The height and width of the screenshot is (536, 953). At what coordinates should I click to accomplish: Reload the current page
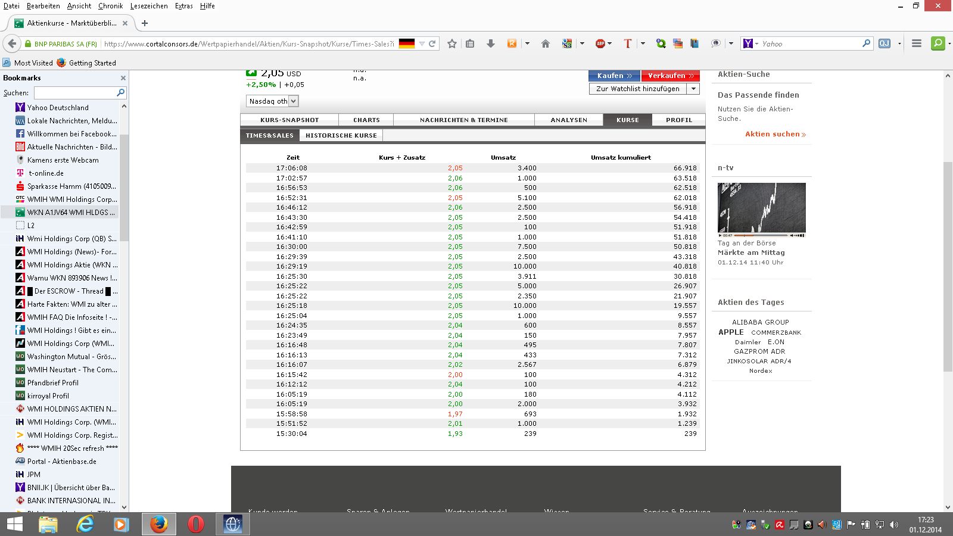pos(432,43)
